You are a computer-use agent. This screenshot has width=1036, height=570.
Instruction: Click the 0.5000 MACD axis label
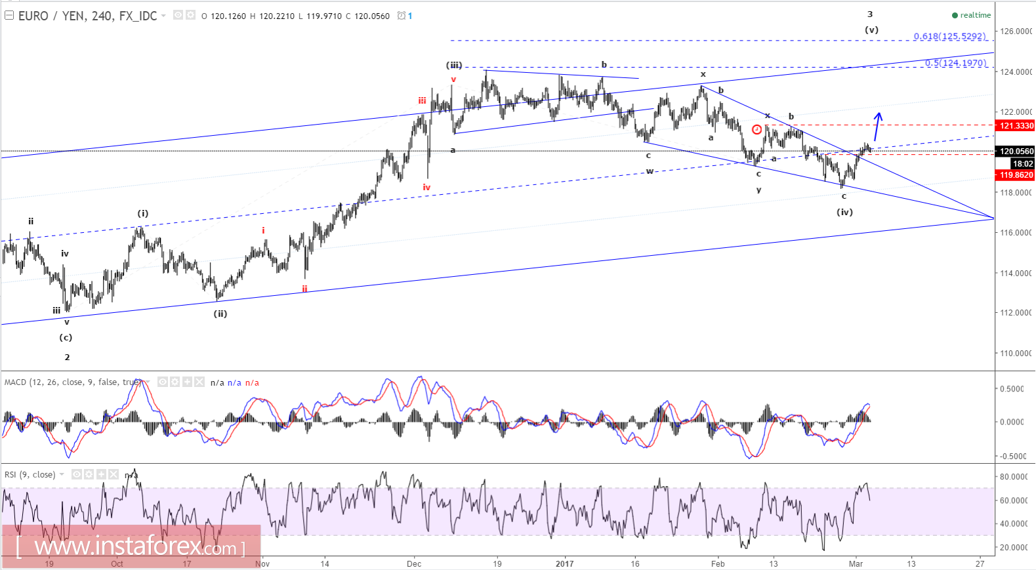pos(1012,389)
